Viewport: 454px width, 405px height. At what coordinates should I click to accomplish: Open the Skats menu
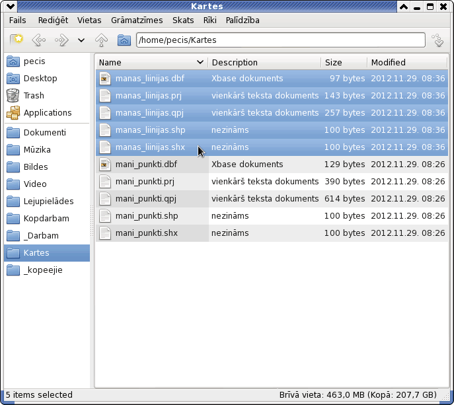pyautogui.click(x=183, y=20)
